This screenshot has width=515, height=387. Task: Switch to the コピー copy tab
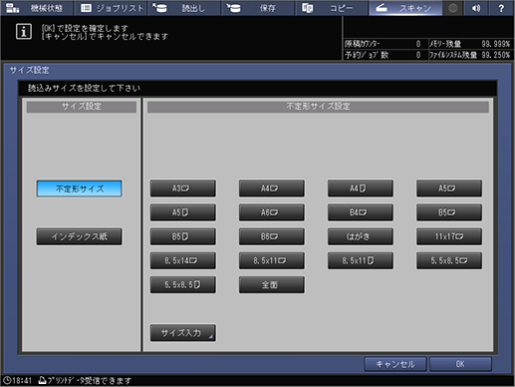click(x=332, y=8)
